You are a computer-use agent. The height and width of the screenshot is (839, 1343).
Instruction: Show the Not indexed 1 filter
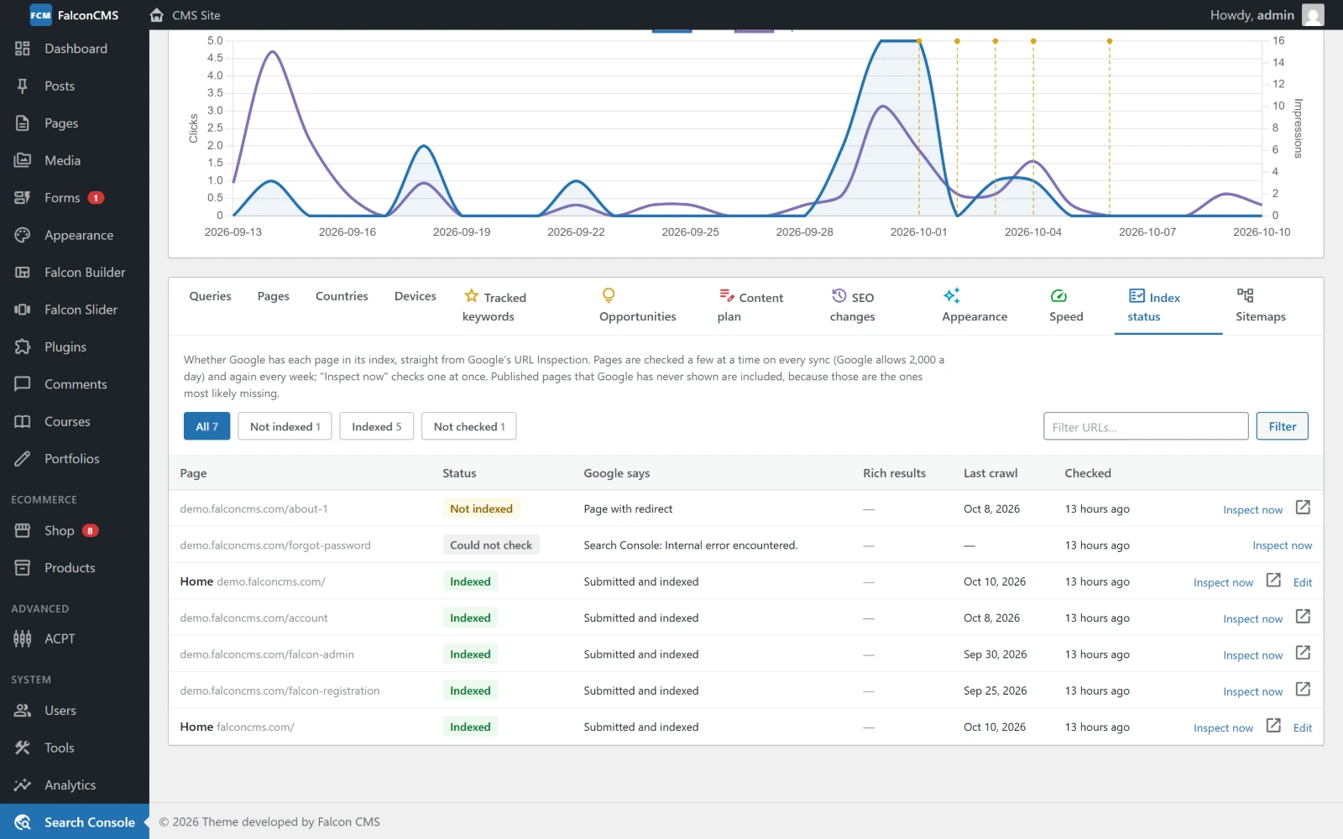285,426
